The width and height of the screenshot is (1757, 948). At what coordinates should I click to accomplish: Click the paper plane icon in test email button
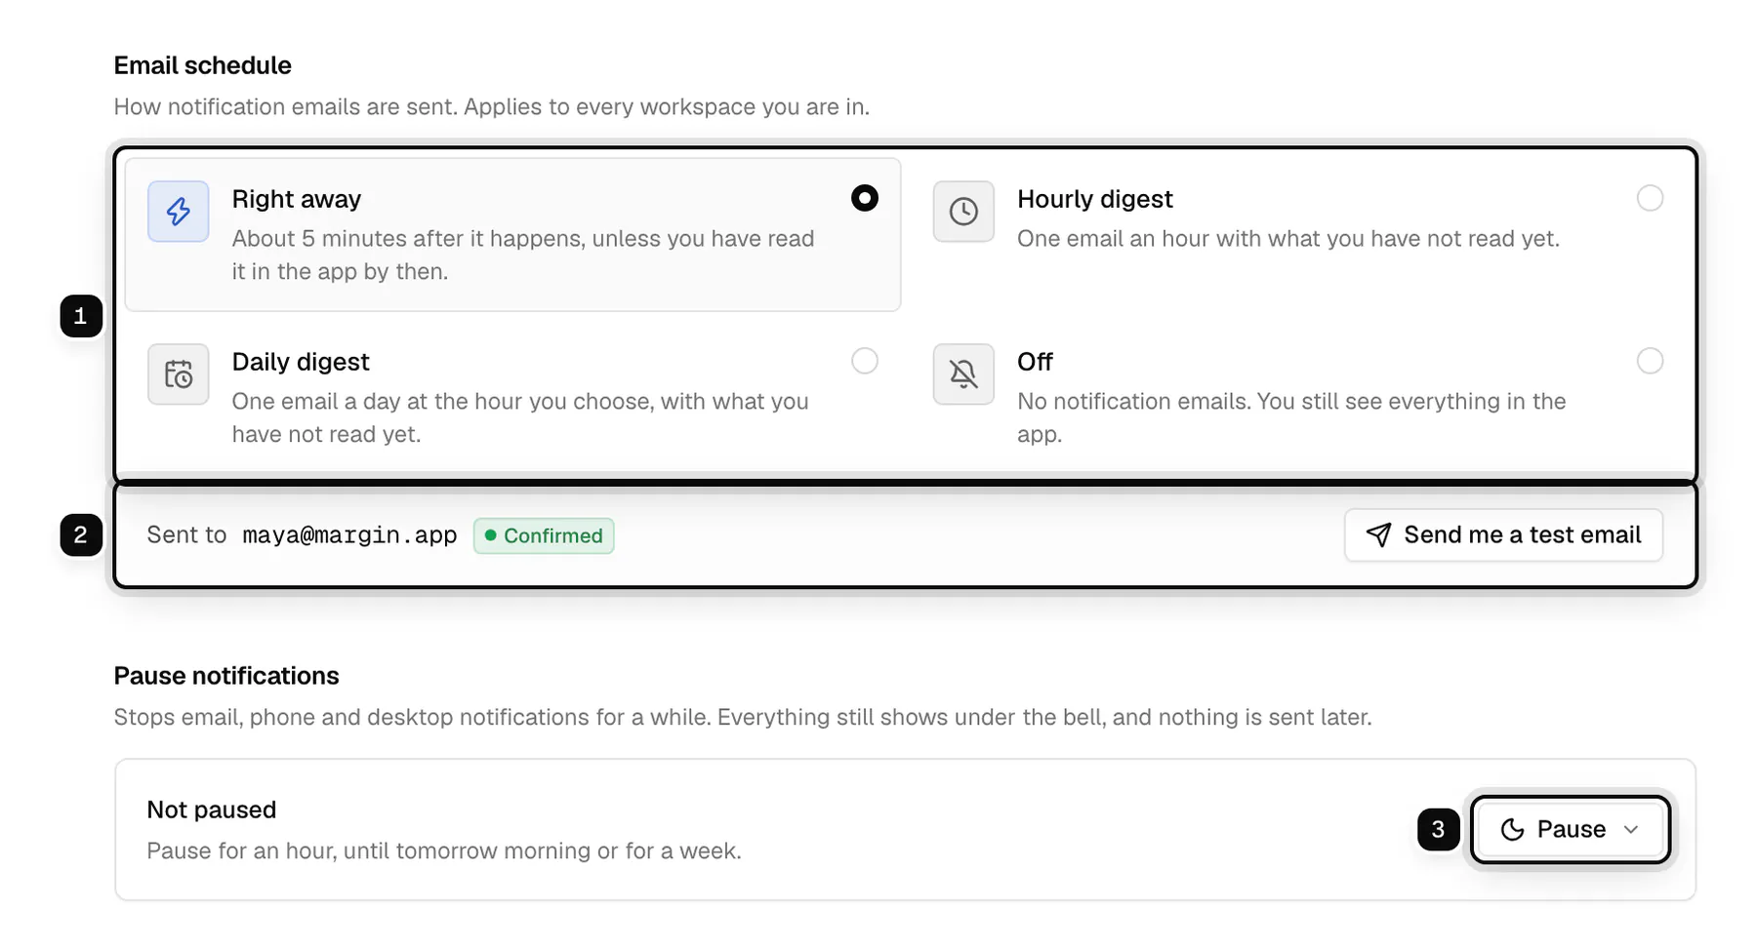click(1378, 534)
